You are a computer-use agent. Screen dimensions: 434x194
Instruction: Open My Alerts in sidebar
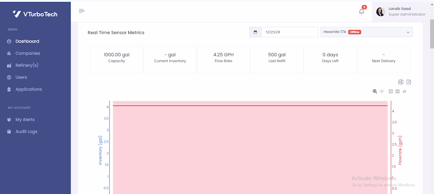click(x=25, y=119)
